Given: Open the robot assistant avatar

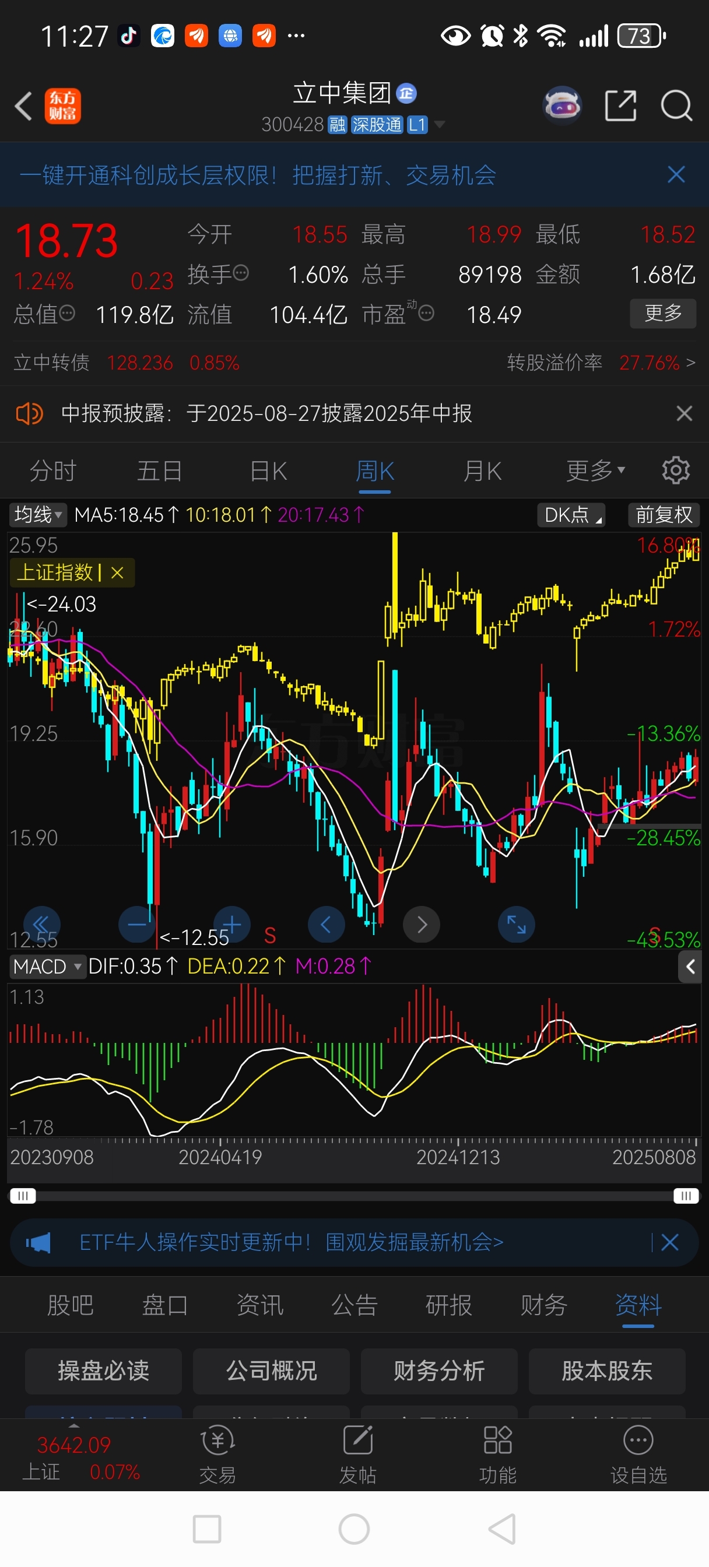Looking at the screenshot, I should (x=561, y=106).
